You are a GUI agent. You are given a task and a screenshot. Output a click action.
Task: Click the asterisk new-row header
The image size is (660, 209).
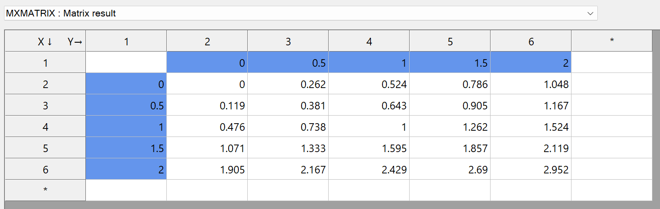[x=45, y=190]
